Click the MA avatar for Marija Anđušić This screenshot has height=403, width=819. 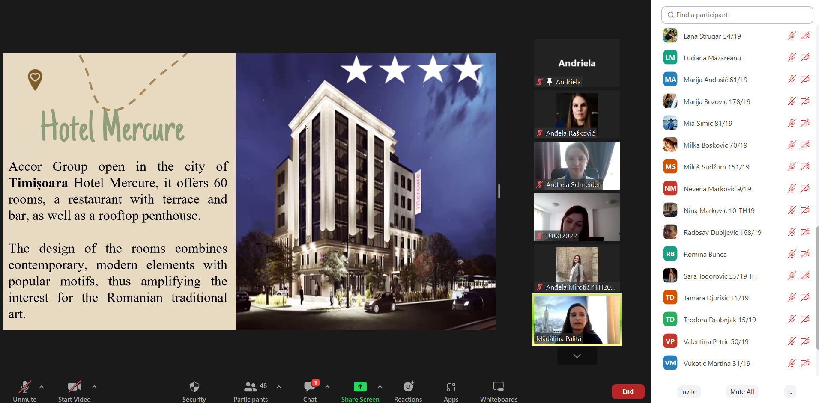click(670, 79)
